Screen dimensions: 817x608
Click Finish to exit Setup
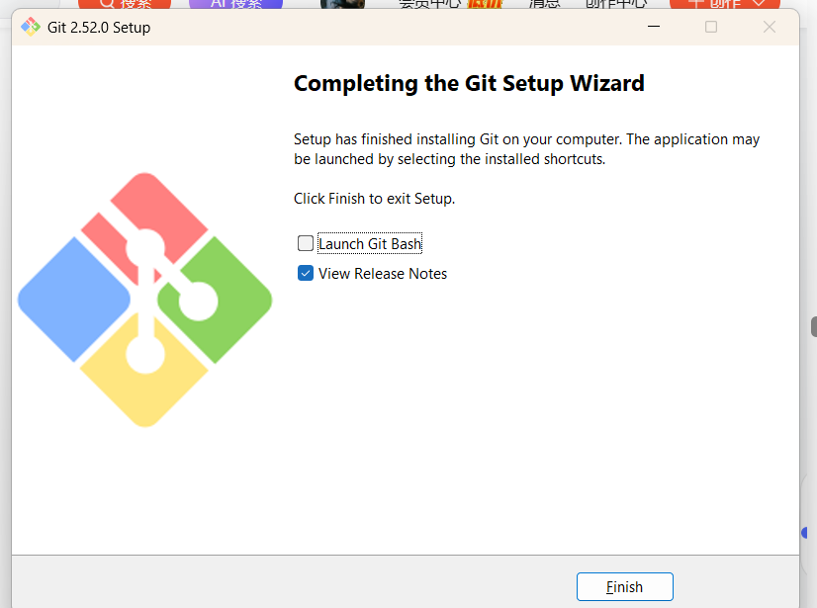(x=625, y=586)
